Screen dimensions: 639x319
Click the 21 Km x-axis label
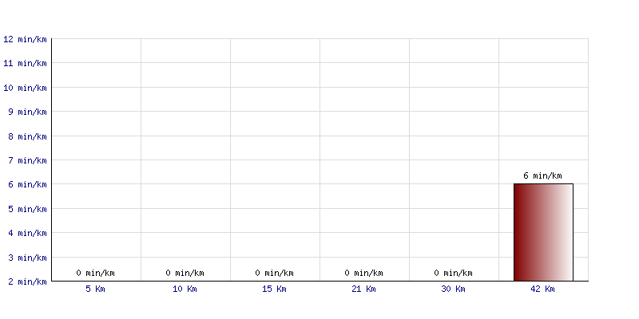363,289
